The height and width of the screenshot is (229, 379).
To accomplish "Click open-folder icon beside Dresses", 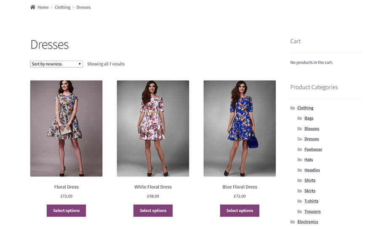I will pos(300,139).
